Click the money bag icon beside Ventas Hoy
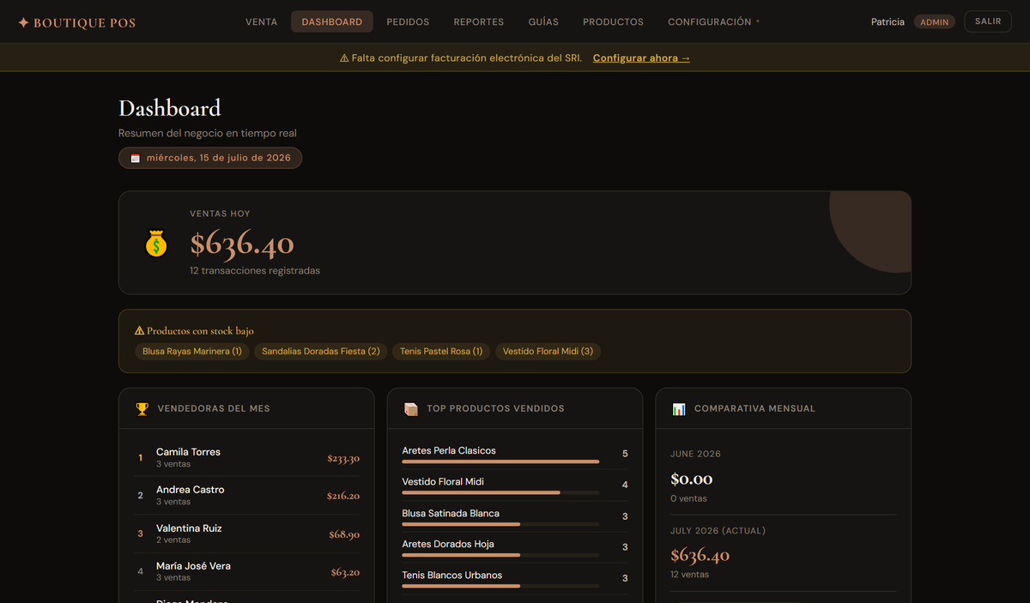Image resolution: width=1030 pixels, height=603 pixels. (155, 244)
